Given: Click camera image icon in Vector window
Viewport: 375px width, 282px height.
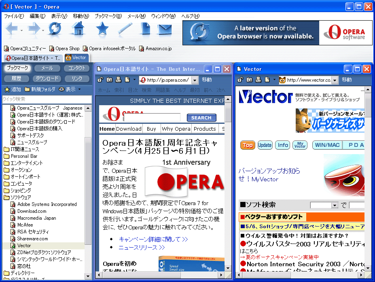Looking at the screenshot, I should tap(249, 80).
